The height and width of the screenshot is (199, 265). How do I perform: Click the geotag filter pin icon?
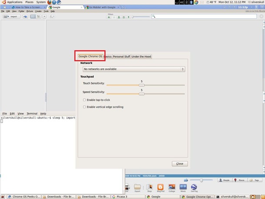(x=129, y=17)
